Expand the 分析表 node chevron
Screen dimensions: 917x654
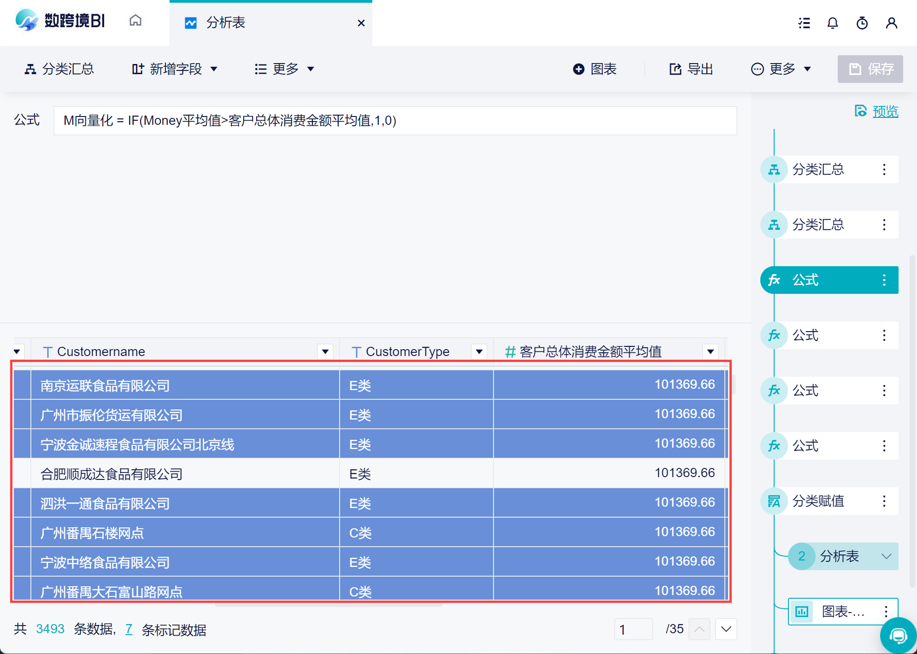coord(886,556)
